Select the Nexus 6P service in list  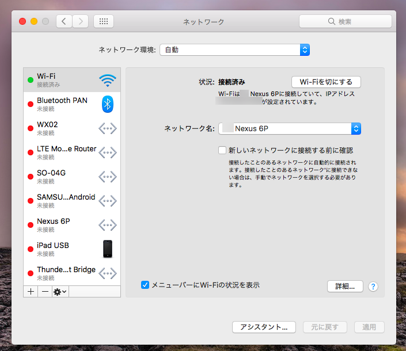point(63,224)
